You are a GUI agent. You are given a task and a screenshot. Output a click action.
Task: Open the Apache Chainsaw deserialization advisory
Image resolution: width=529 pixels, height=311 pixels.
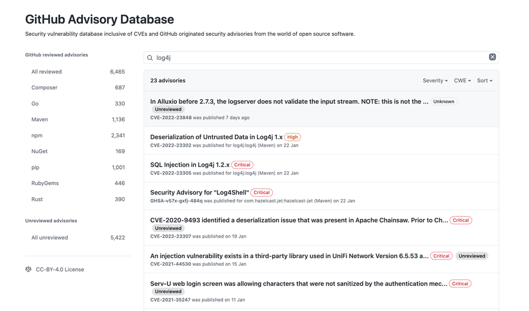[299, 220]
